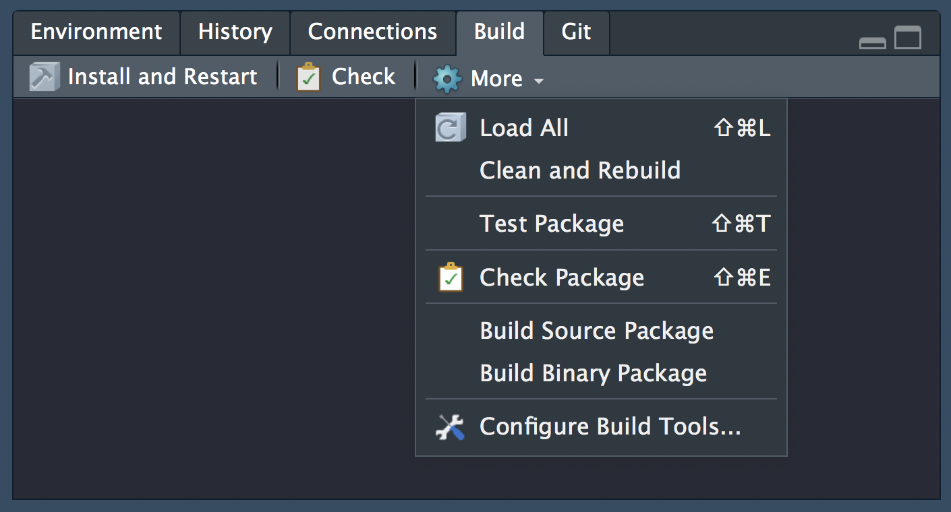The height and width of the screenshot is (512, 951).
Task: Minimize the Build pane
Action: tap(872, 43)
